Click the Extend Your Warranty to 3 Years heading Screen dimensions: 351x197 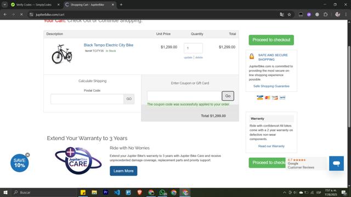tap(87, 138)
